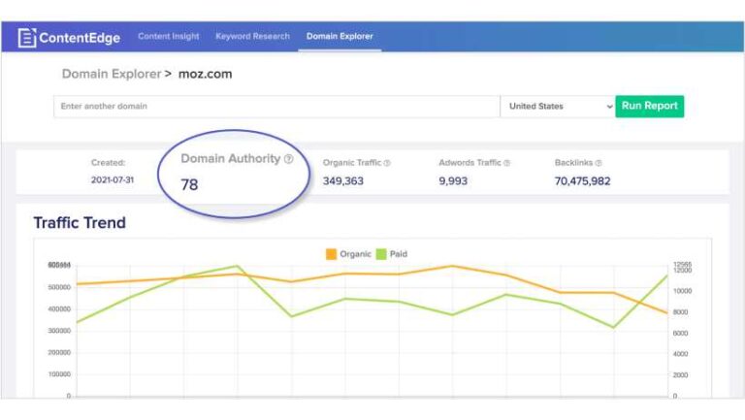Image resolution: width=745 pixels, height=420 pixels.
Task: Click the Domain Authority value 78
Action: 189,184
